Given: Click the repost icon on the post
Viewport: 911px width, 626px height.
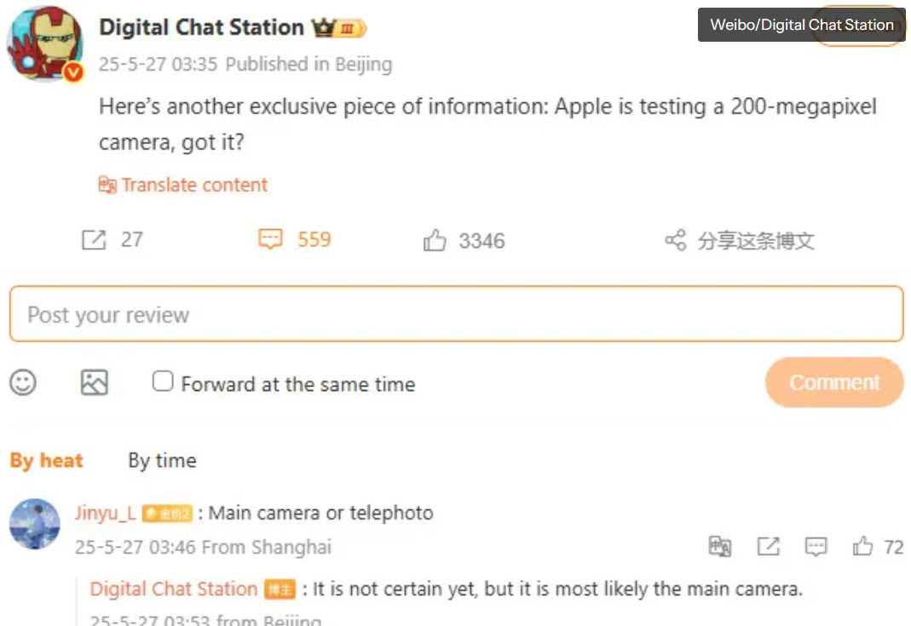Looking at the screenshot, I should pyautogui.click(x=94, y=240).
